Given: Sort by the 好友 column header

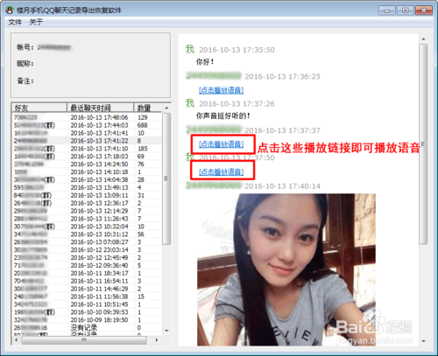Looking at the screenshot, I should tap(39, 108).
